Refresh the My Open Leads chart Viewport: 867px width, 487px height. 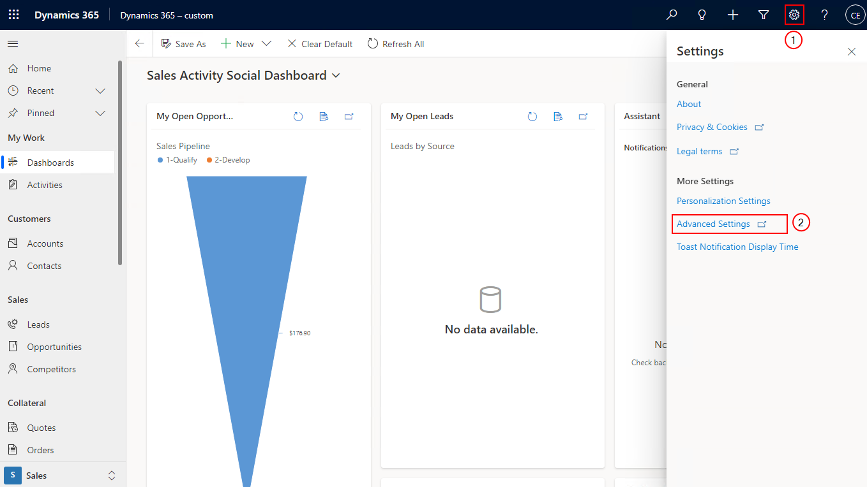[532, 117]
